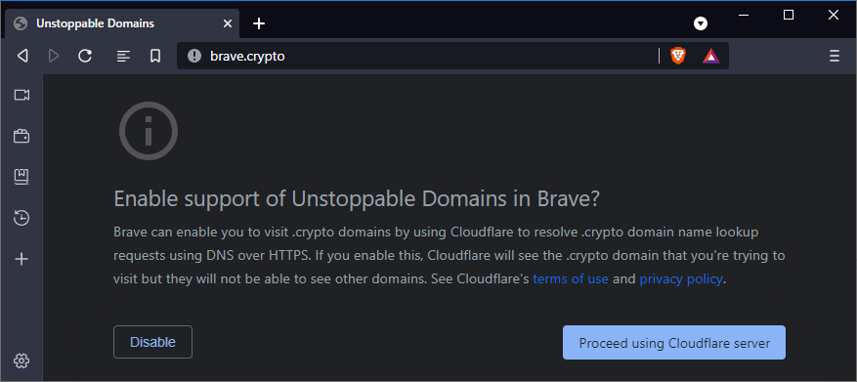Bookmark this page with bookmark icon

155,56
